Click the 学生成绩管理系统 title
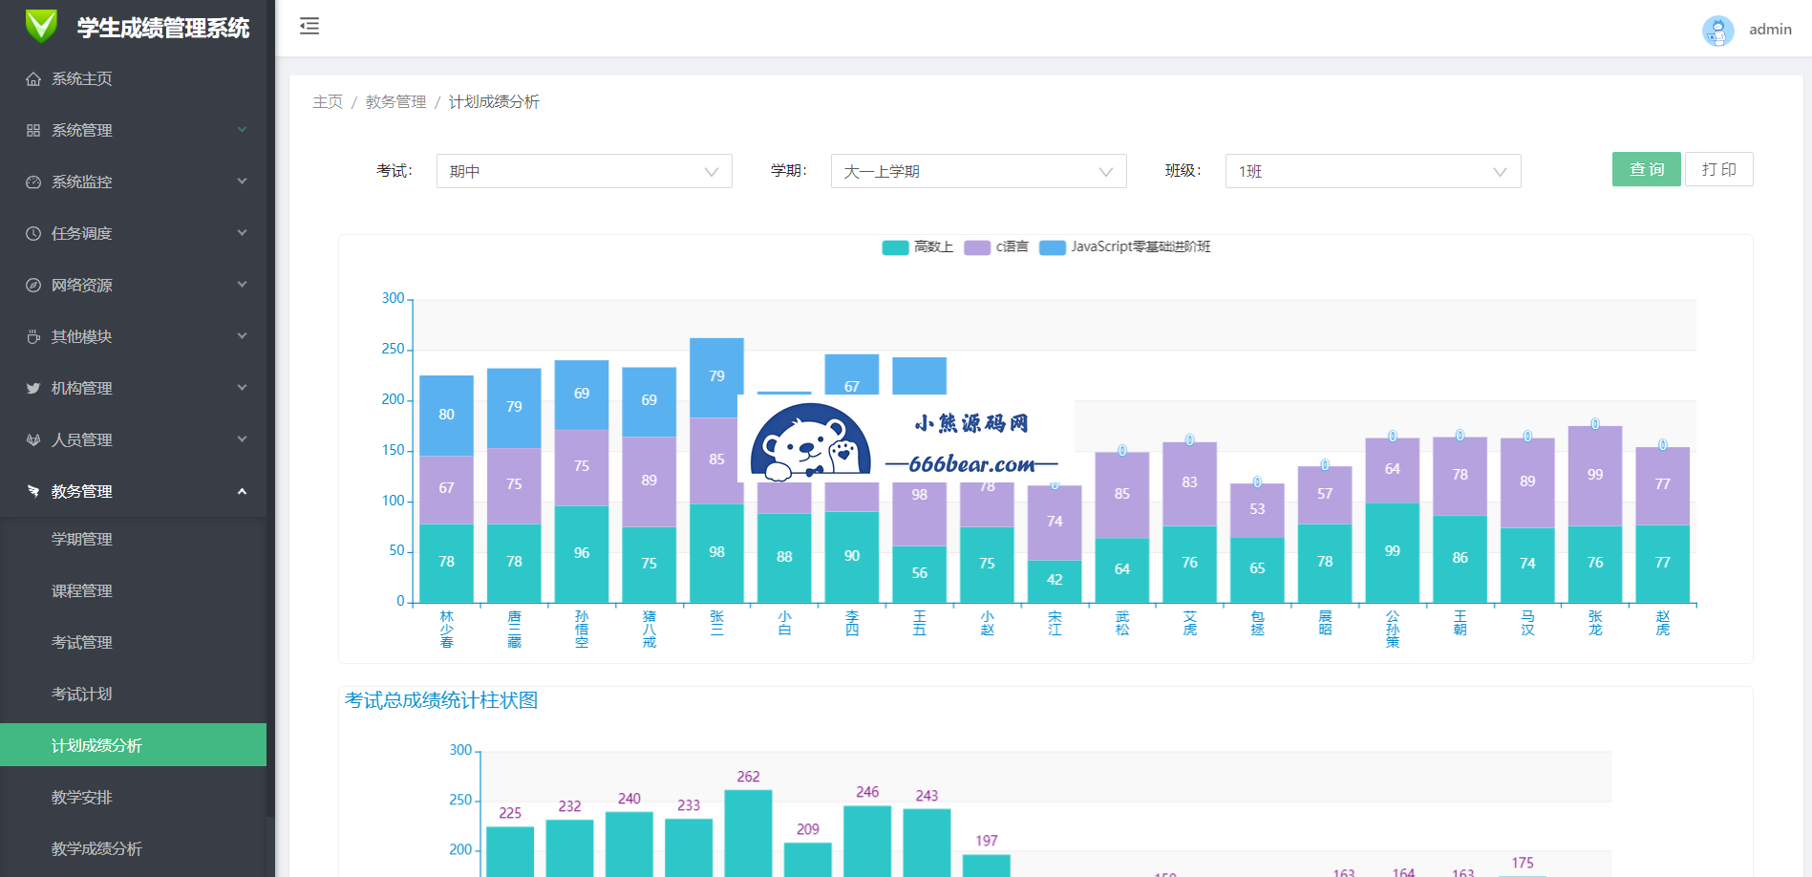 (x=163, y=28)
